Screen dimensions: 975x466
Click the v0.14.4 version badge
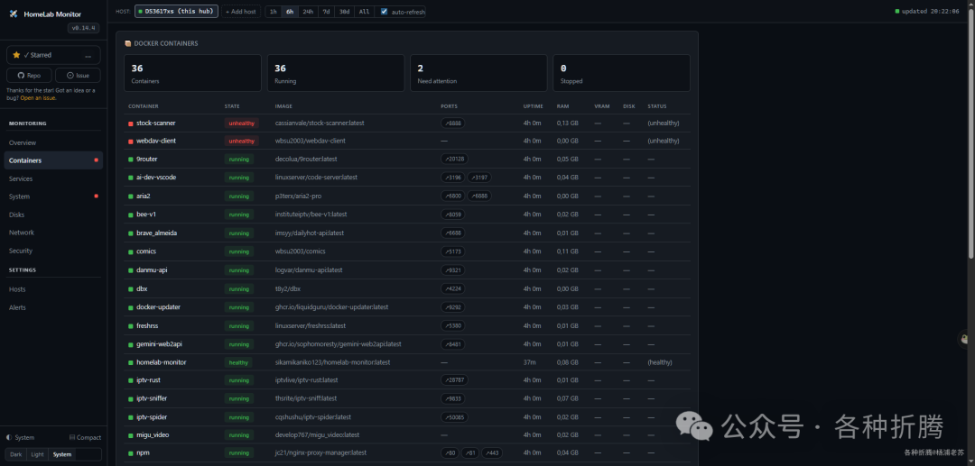[x=83, y=28]
